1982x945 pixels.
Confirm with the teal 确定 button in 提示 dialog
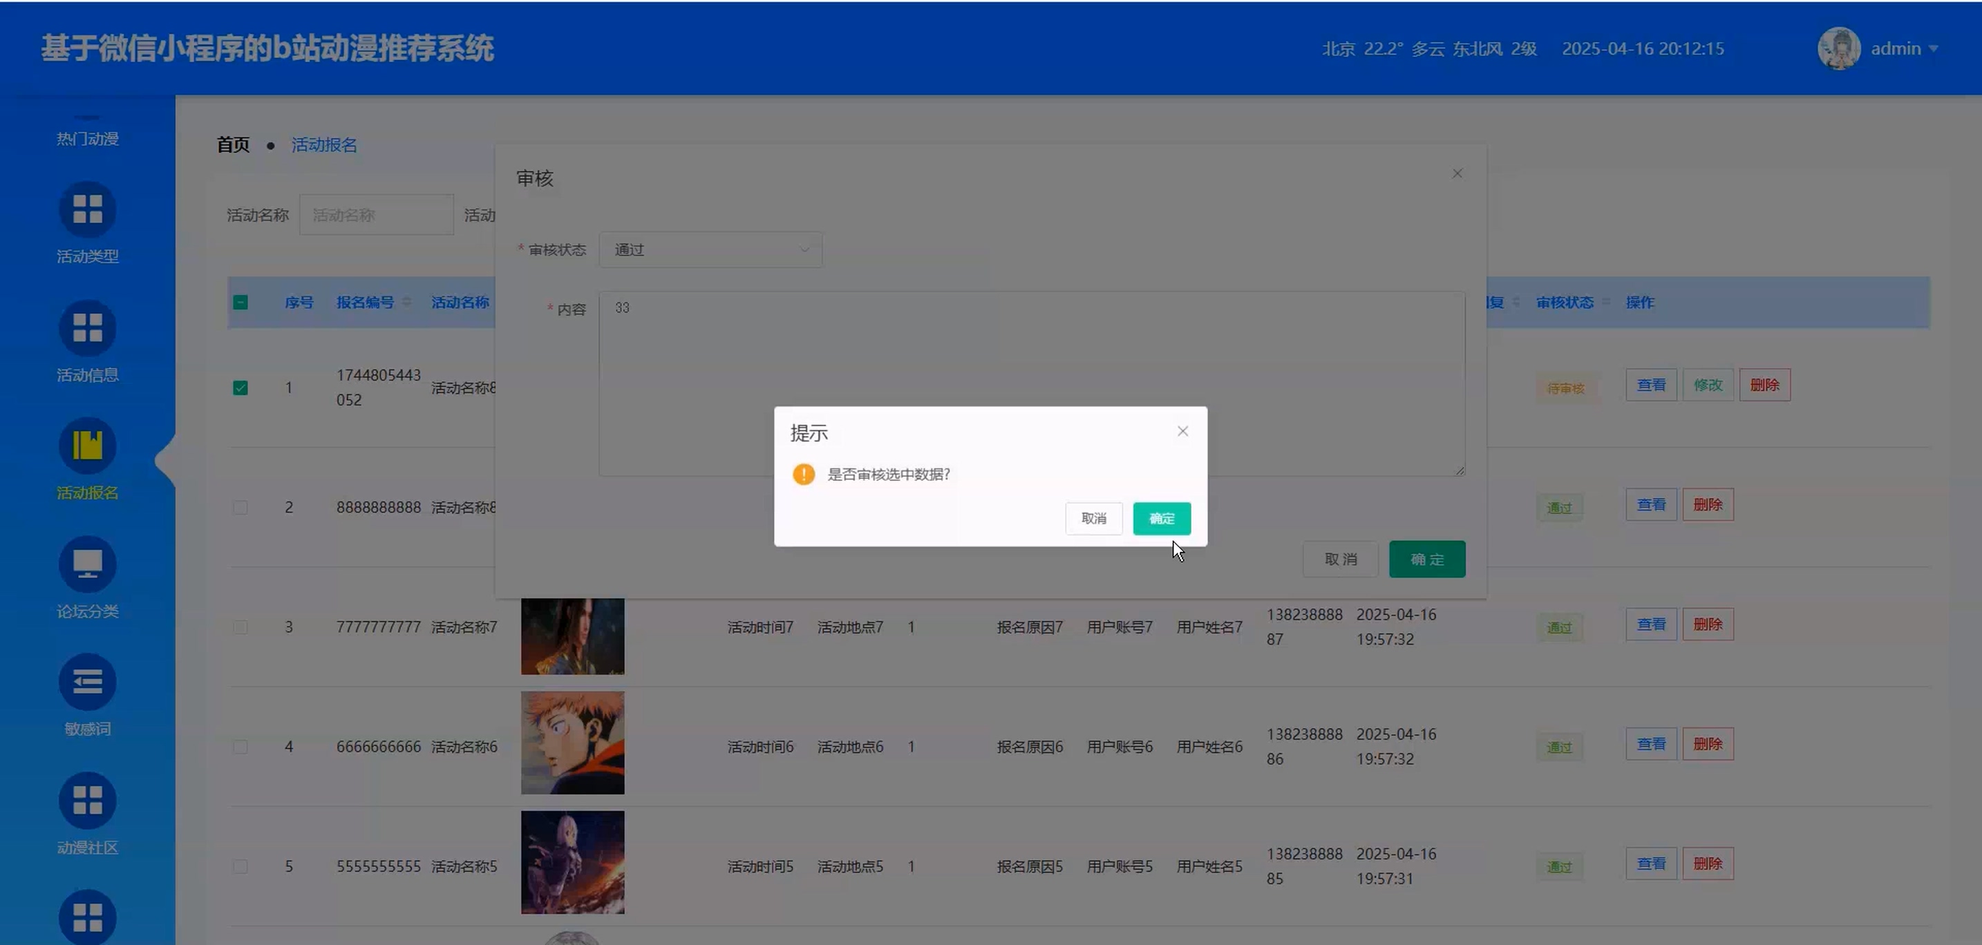coord(1161,518)
